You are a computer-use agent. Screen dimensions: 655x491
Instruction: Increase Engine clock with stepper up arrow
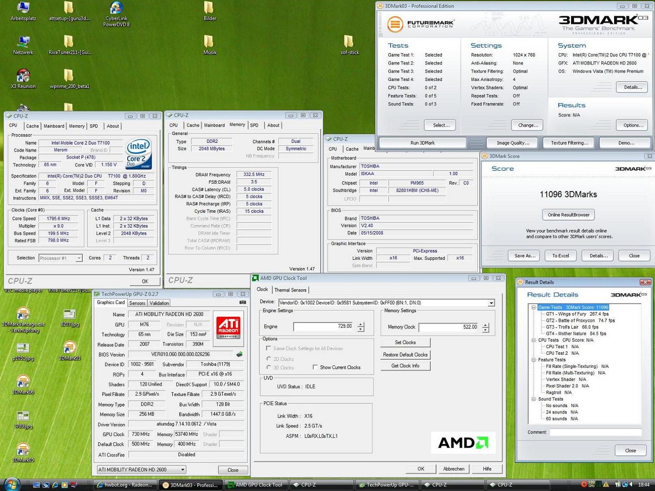coord(361,324)
